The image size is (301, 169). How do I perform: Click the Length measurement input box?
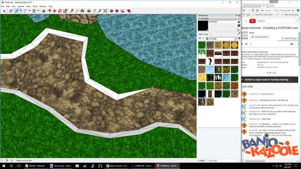coord(222,161)
